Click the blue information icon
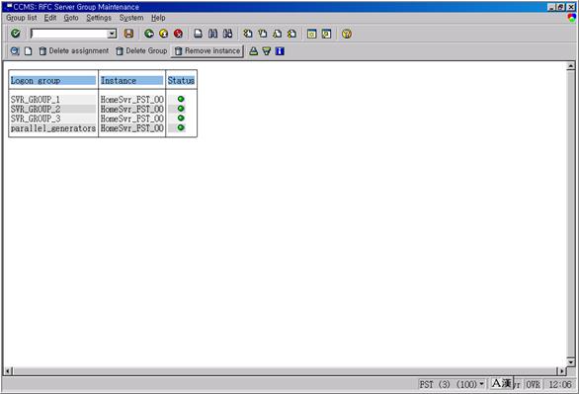This screenshot has width=579, height=394. [x=280, y=51]
